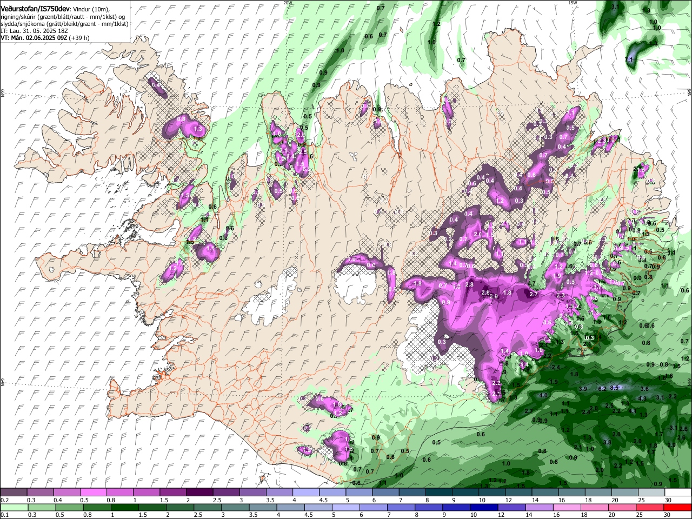Click the Veðurstofan/IS750dev title text

(x=35, y=9)
